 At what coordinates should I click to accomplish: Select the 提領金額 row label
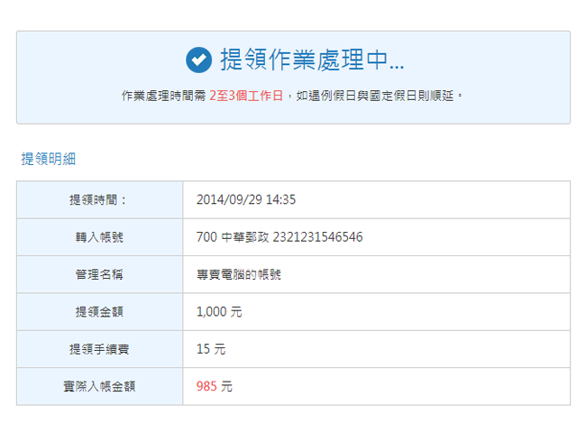99,312
